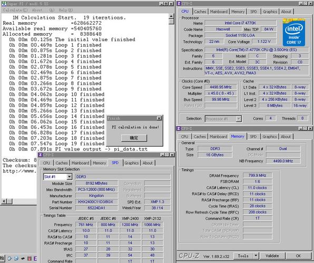Click the Multiplier x 45.0 value

pos(220,94)
